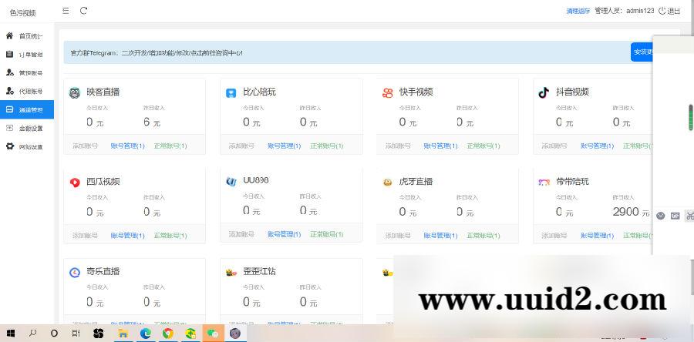Click 添加账号 under 快手视频
Image resolution: width=694 pixels, height=342 pixels.
(x=398, y=146)
